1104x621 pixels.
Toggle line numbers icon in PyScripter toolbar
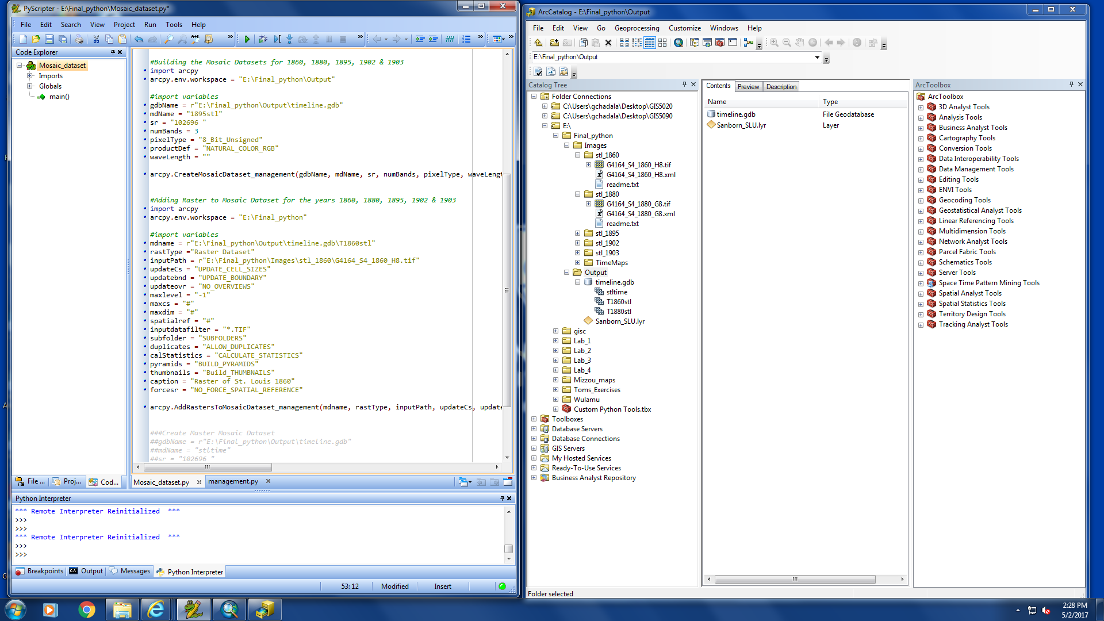tap(466, 39)
